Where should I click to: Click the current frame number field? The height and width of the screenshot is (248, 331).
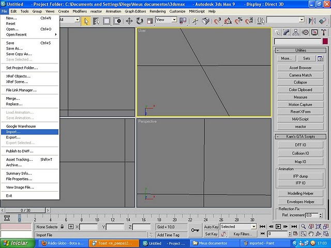(277, 234)
